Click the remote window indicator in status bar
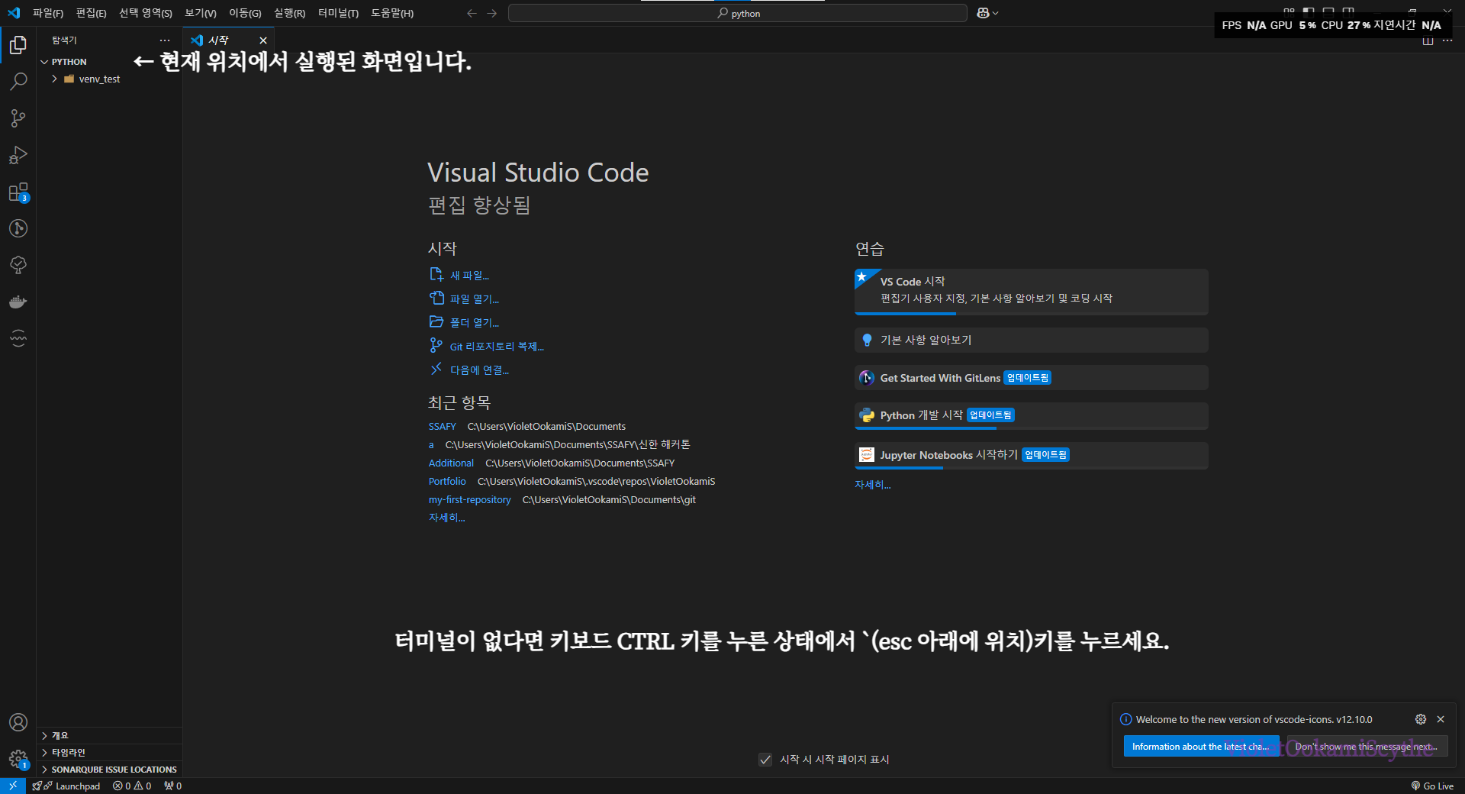Image resolution: width=1465 pixels, height=794 pixels. tap(13, 786)
